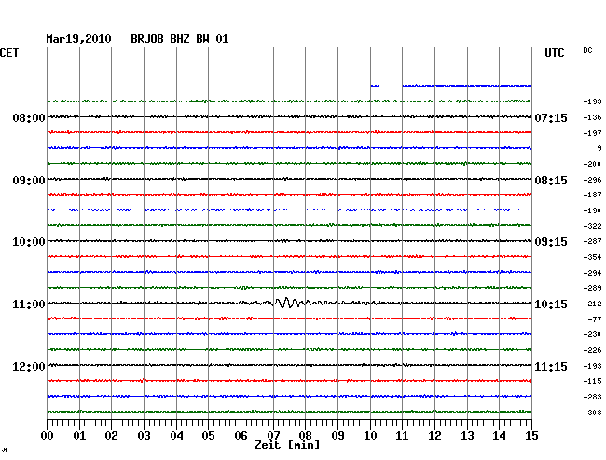Select the "CET" column header
The height and width of the screenshot is (460, 606).
pyautogui.click(x=9, y=53)
